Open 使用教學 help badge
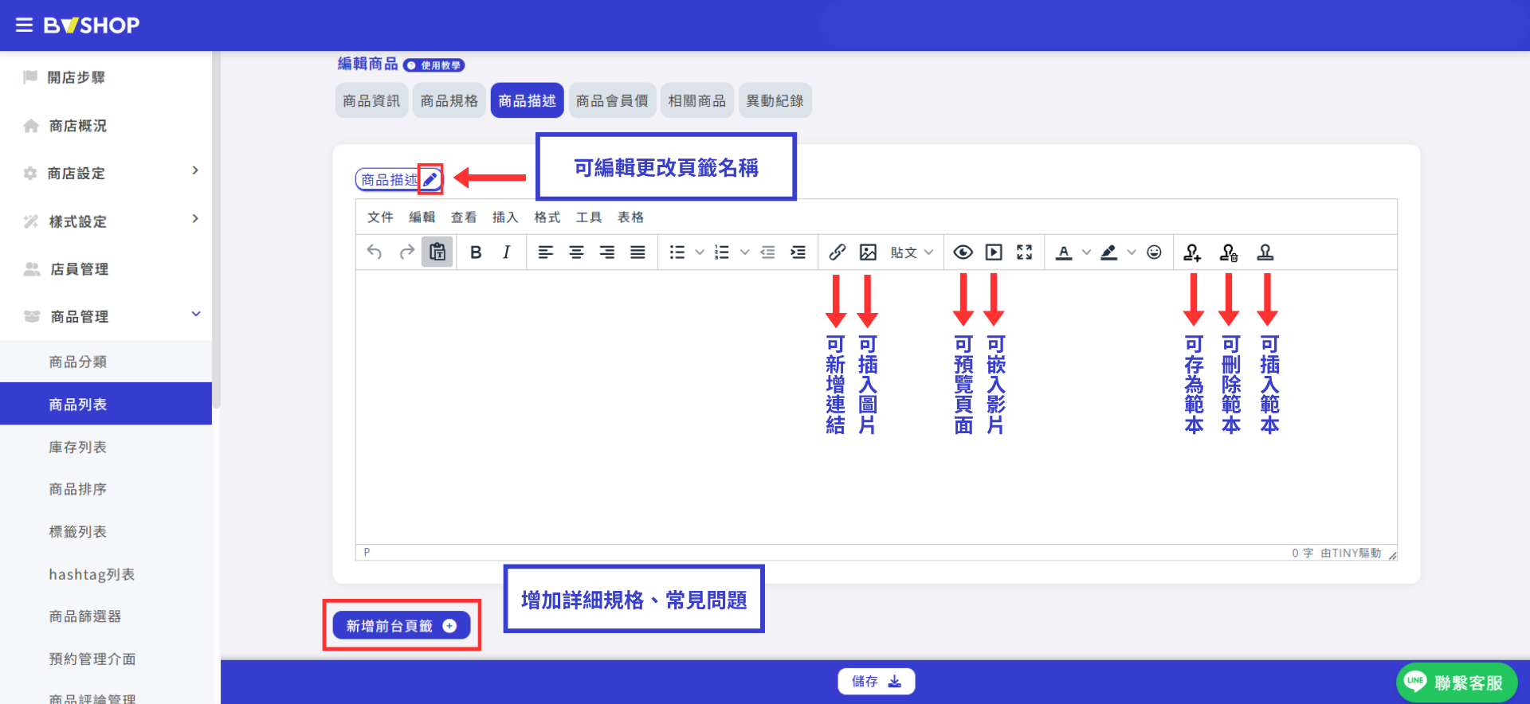This screenshot has width=1530, height=704. [x=434, y=65]
